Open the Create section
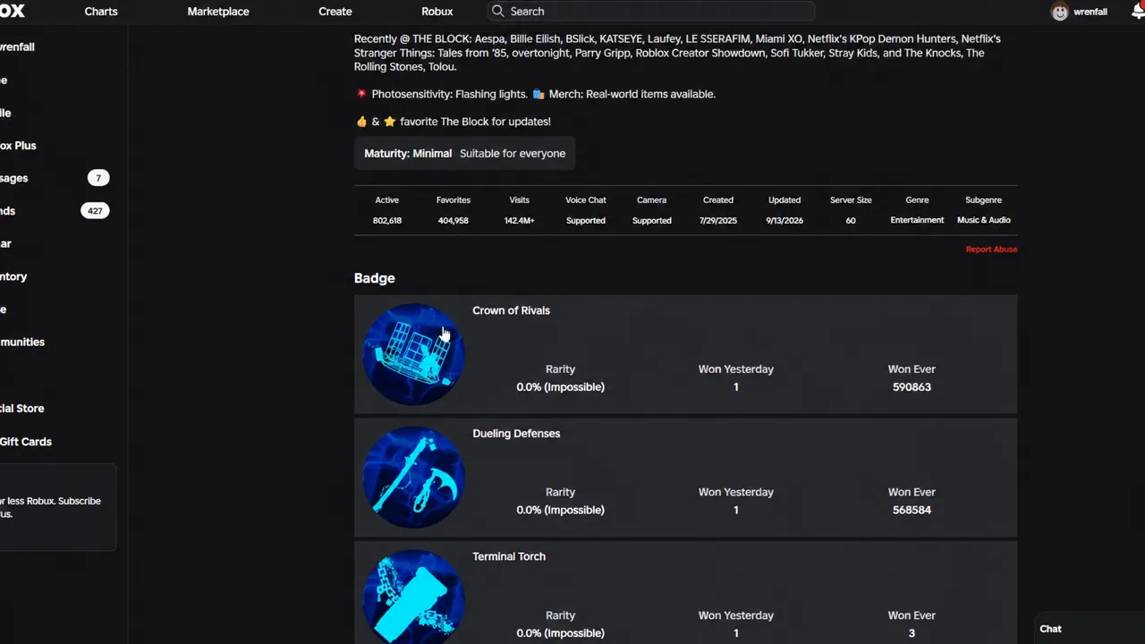1145x644 pixels. (x=335, y=12)
